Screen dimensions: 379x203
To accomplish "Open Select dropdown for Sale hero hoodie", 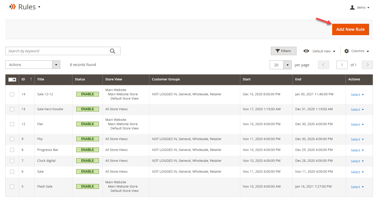I will click(357, 109).
